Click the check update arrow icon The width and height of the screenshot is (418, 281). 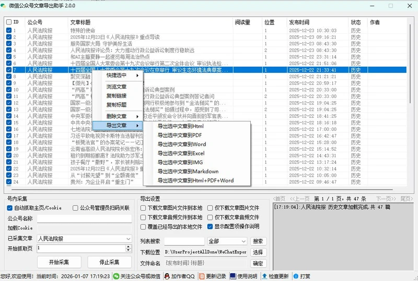tap(264, 276)
